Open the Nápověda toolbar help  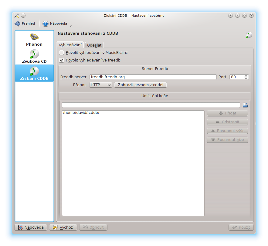(55, 23)
